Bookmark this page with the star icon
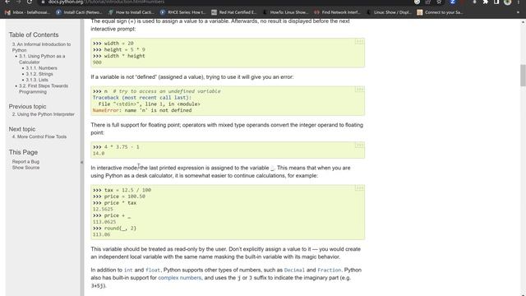Image resolution: width=526 pixels, height=296 pixels. tap(439, 2)
